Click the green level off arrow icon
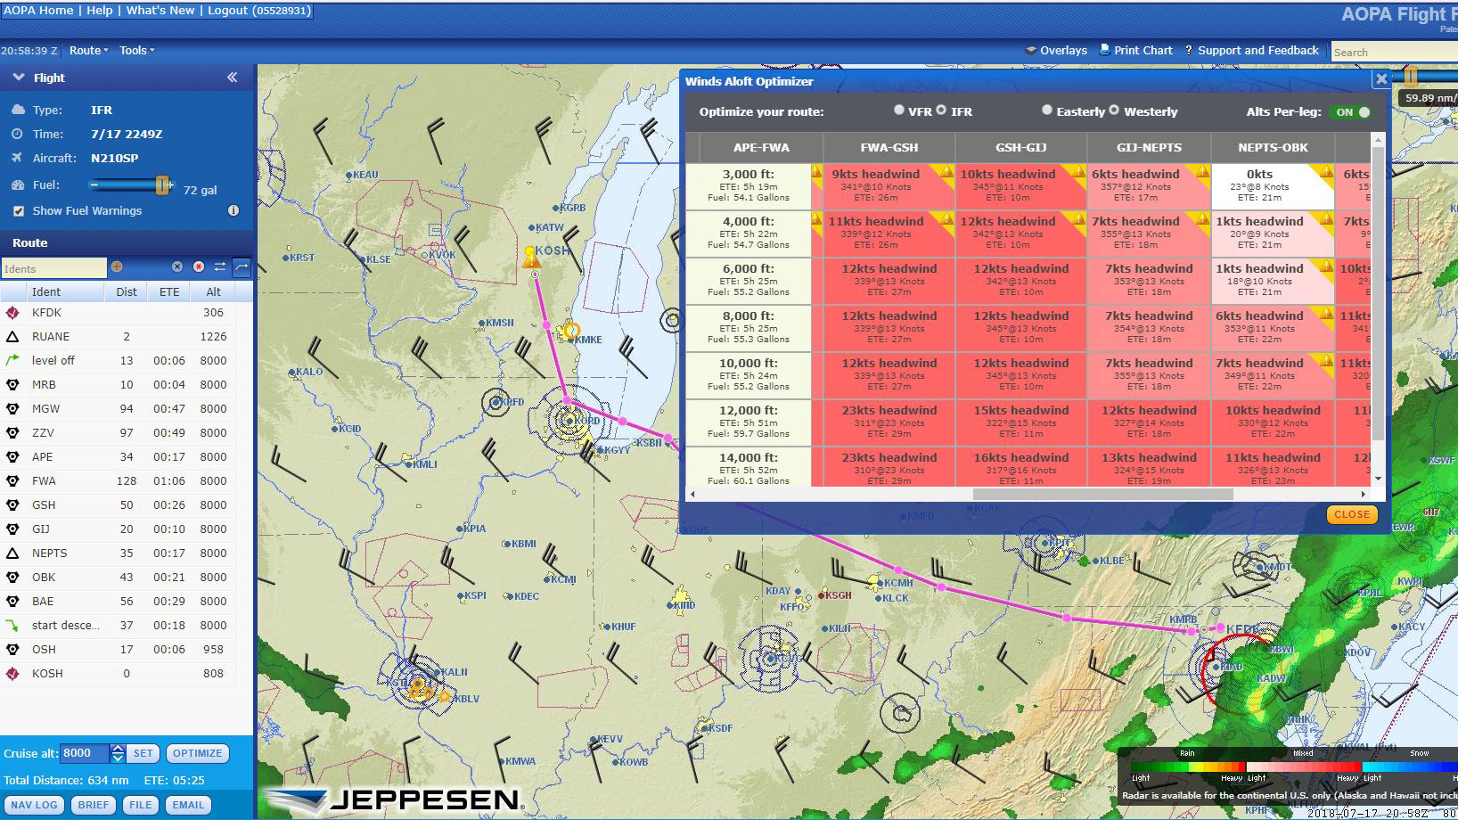Screen dimensions: 1458x820 12,361
